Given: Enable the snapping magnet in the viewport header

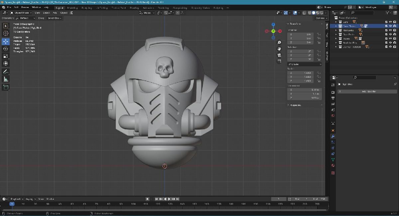Looking at the screenshot, I should [166, 13].
